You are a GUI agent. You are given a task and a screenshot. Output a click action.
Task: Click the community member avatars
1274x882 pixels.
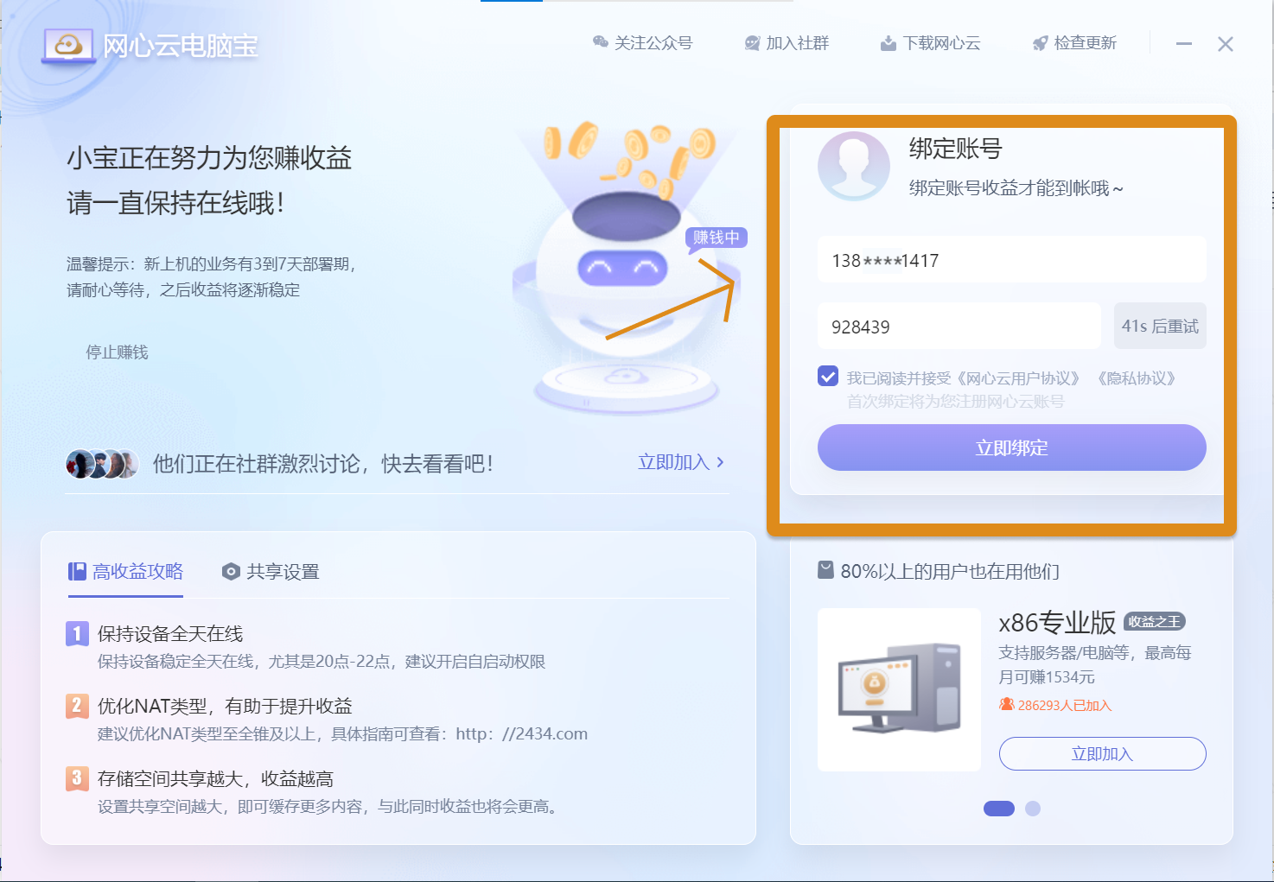(102, 464)
